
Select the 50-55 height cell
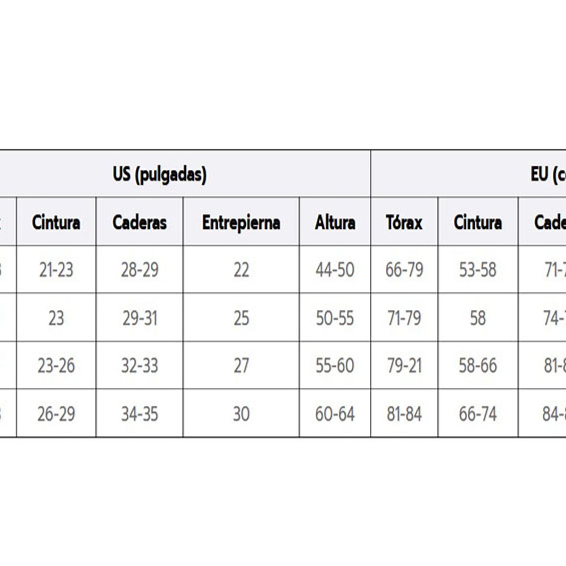(335, 318)
